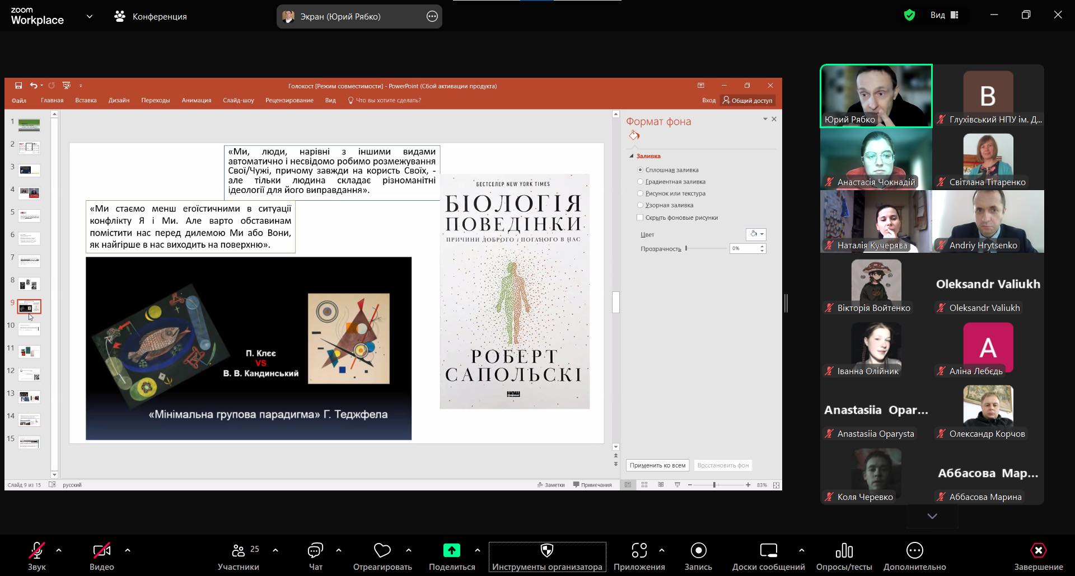Toggle Заметки notes pane in status bar

pyautogui.click(x=551, y=485)
